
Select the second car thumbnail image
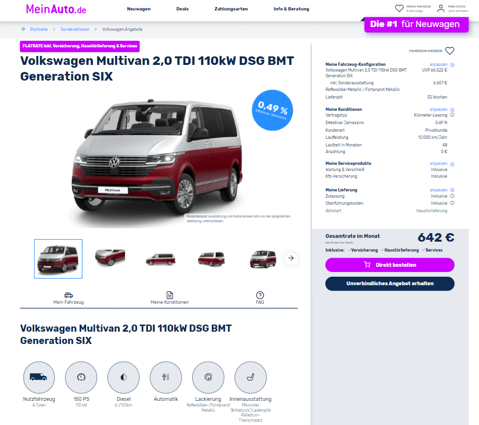[110, 257]
